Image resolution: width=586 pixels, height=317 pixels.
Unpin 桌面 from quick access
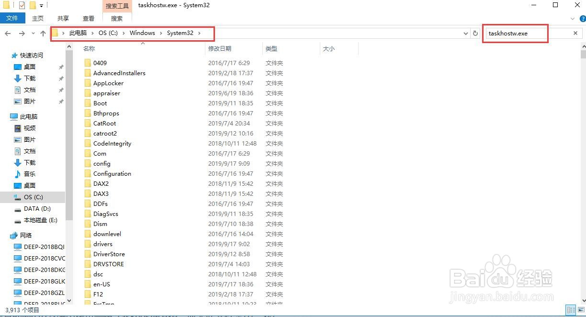click(x=61, y=67)
